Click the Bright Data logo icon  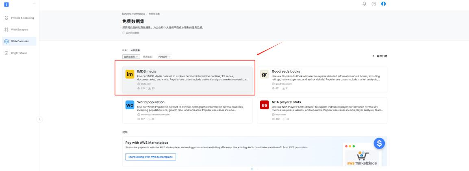pyautogui.click(x=6, y=4)
